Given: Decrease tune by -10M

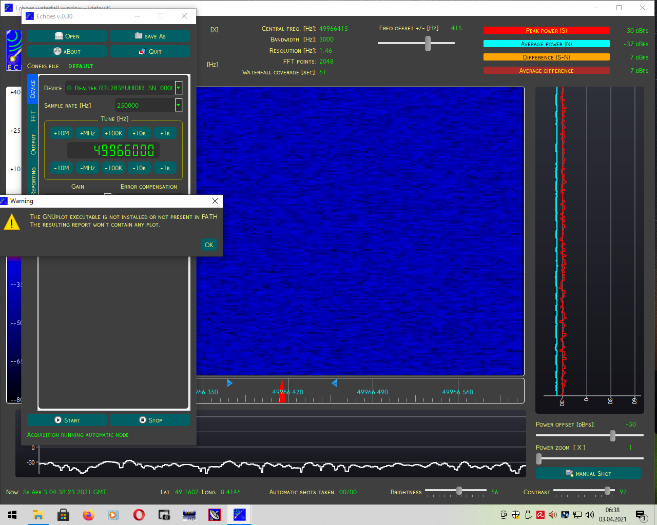Looking at the screenshot, I should tap(62, 168).
